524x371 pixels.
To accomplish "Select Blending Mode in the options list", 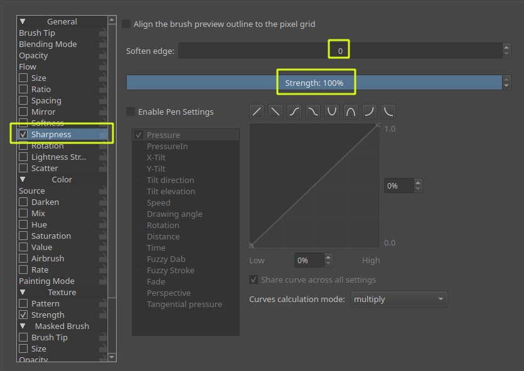I will click(48, 44).
